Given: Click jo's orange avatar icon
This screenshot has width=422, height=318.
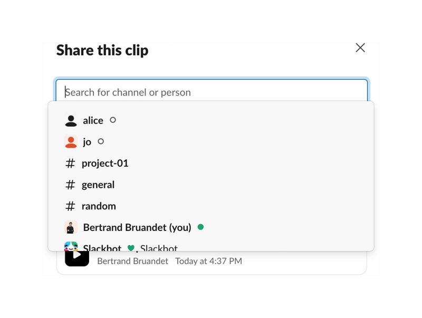Looking at the screenshot, I should pyautogui.click(x=72, y=141).
